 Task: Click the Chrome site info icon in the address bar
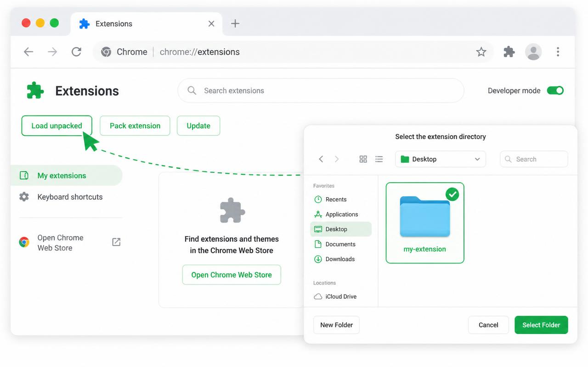click(x=106, y=52)
